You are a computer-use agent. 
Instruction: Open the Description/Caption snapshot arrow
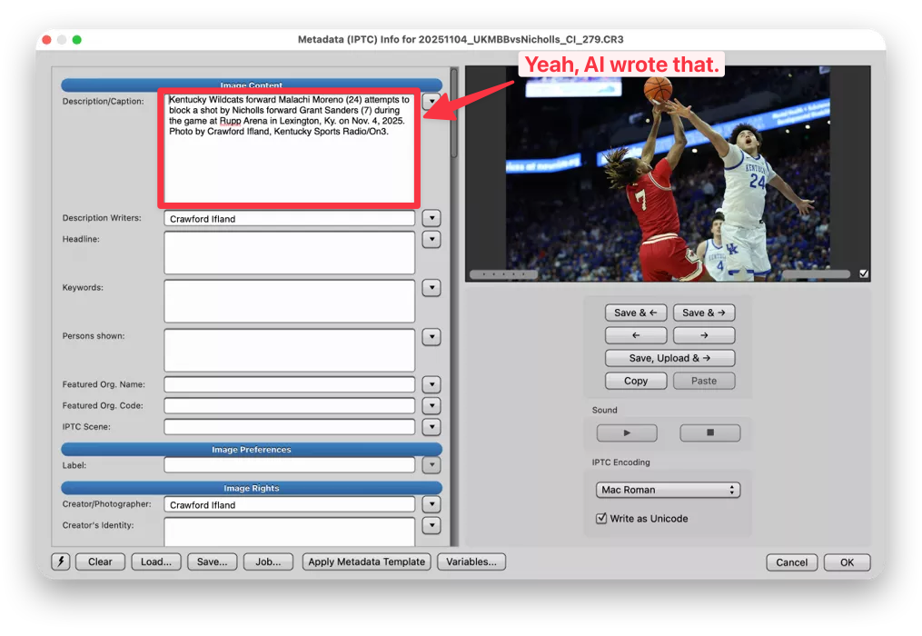[x=431, y=101]
